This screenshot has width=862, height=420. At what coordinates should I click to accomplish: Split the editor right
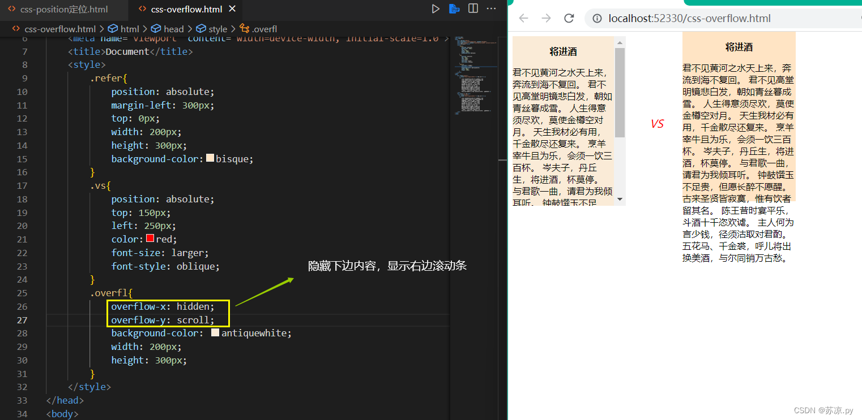[473, 8]
